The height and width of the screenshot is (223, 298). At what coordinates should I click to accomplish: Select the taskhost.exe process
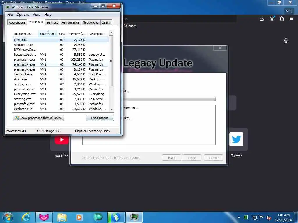tap(61, 74)
